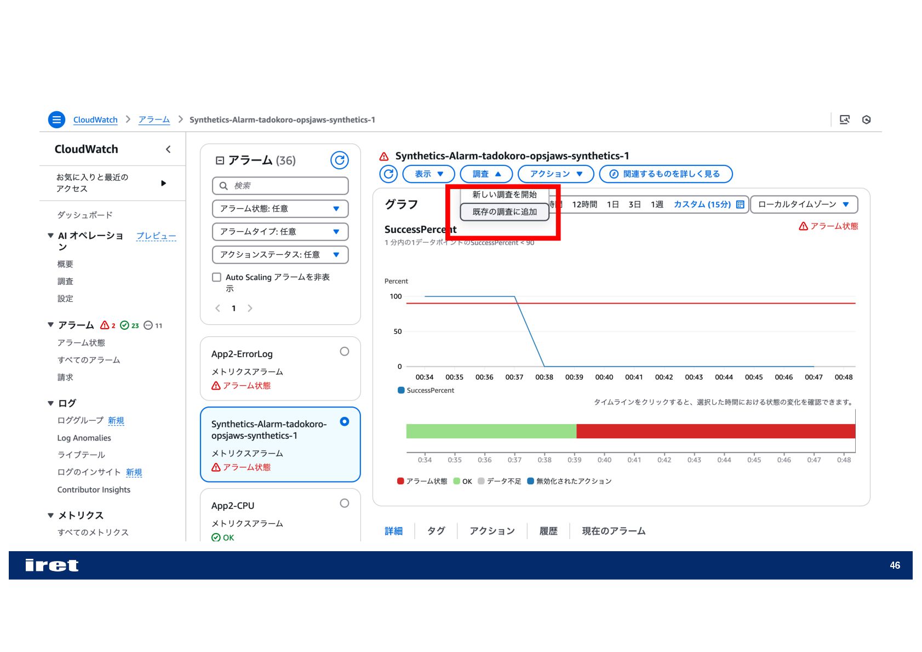
Task: Collapse the alarm list panel icon
Action: [x=220, y=161]
